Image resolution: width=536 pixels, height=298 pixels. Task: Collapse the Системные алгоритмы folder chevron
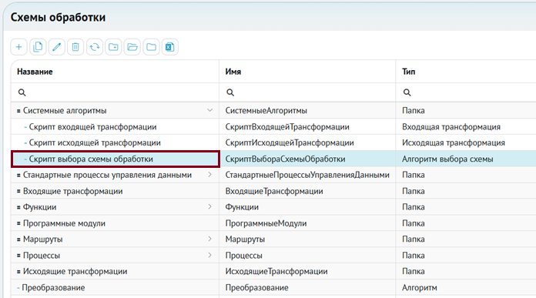click(x=210, y=110)
